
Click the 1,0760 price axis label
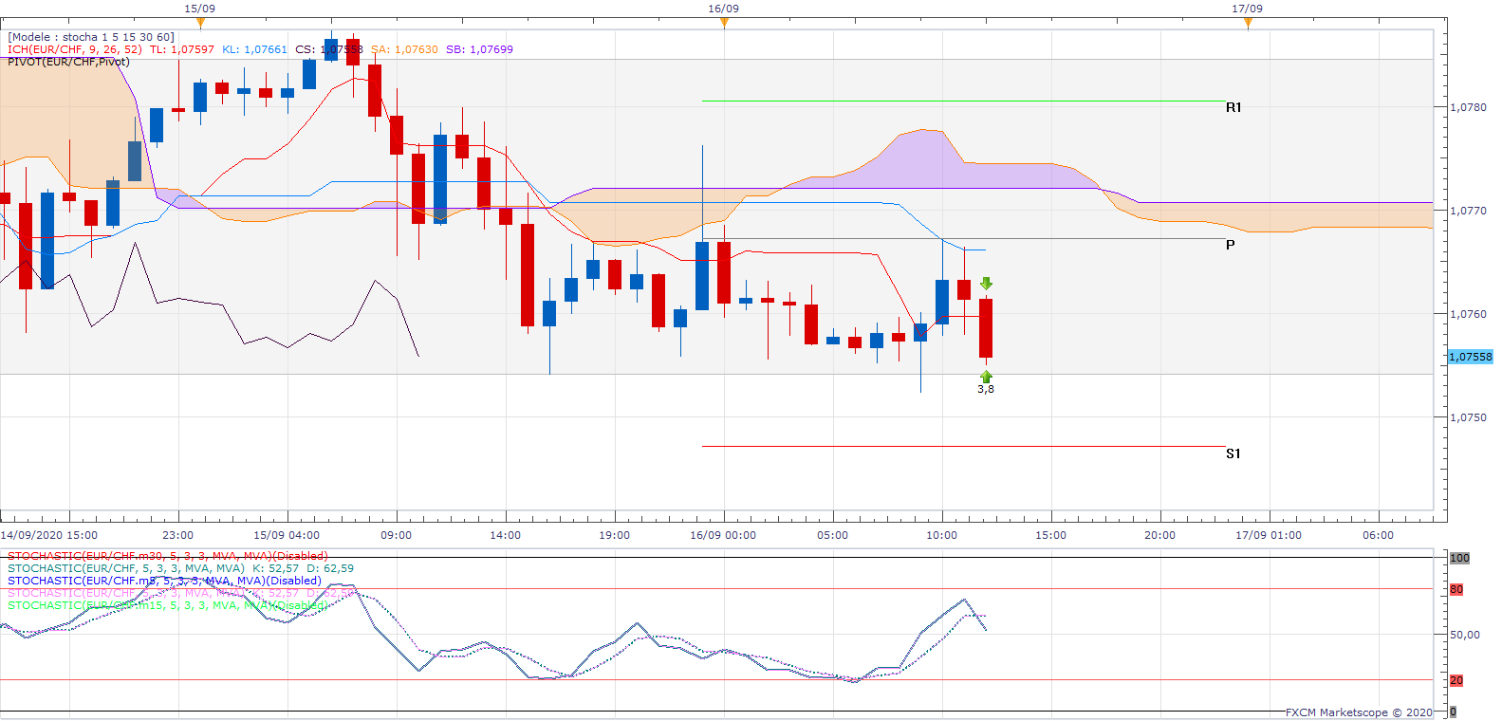(1469, 314)
